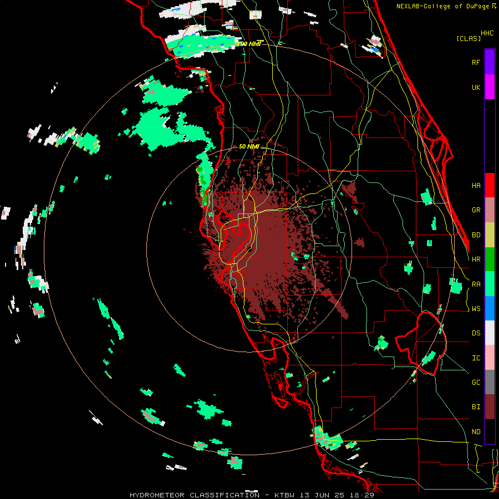Click the ND legend label
The image size is (499, 499).
coord(476,431)
